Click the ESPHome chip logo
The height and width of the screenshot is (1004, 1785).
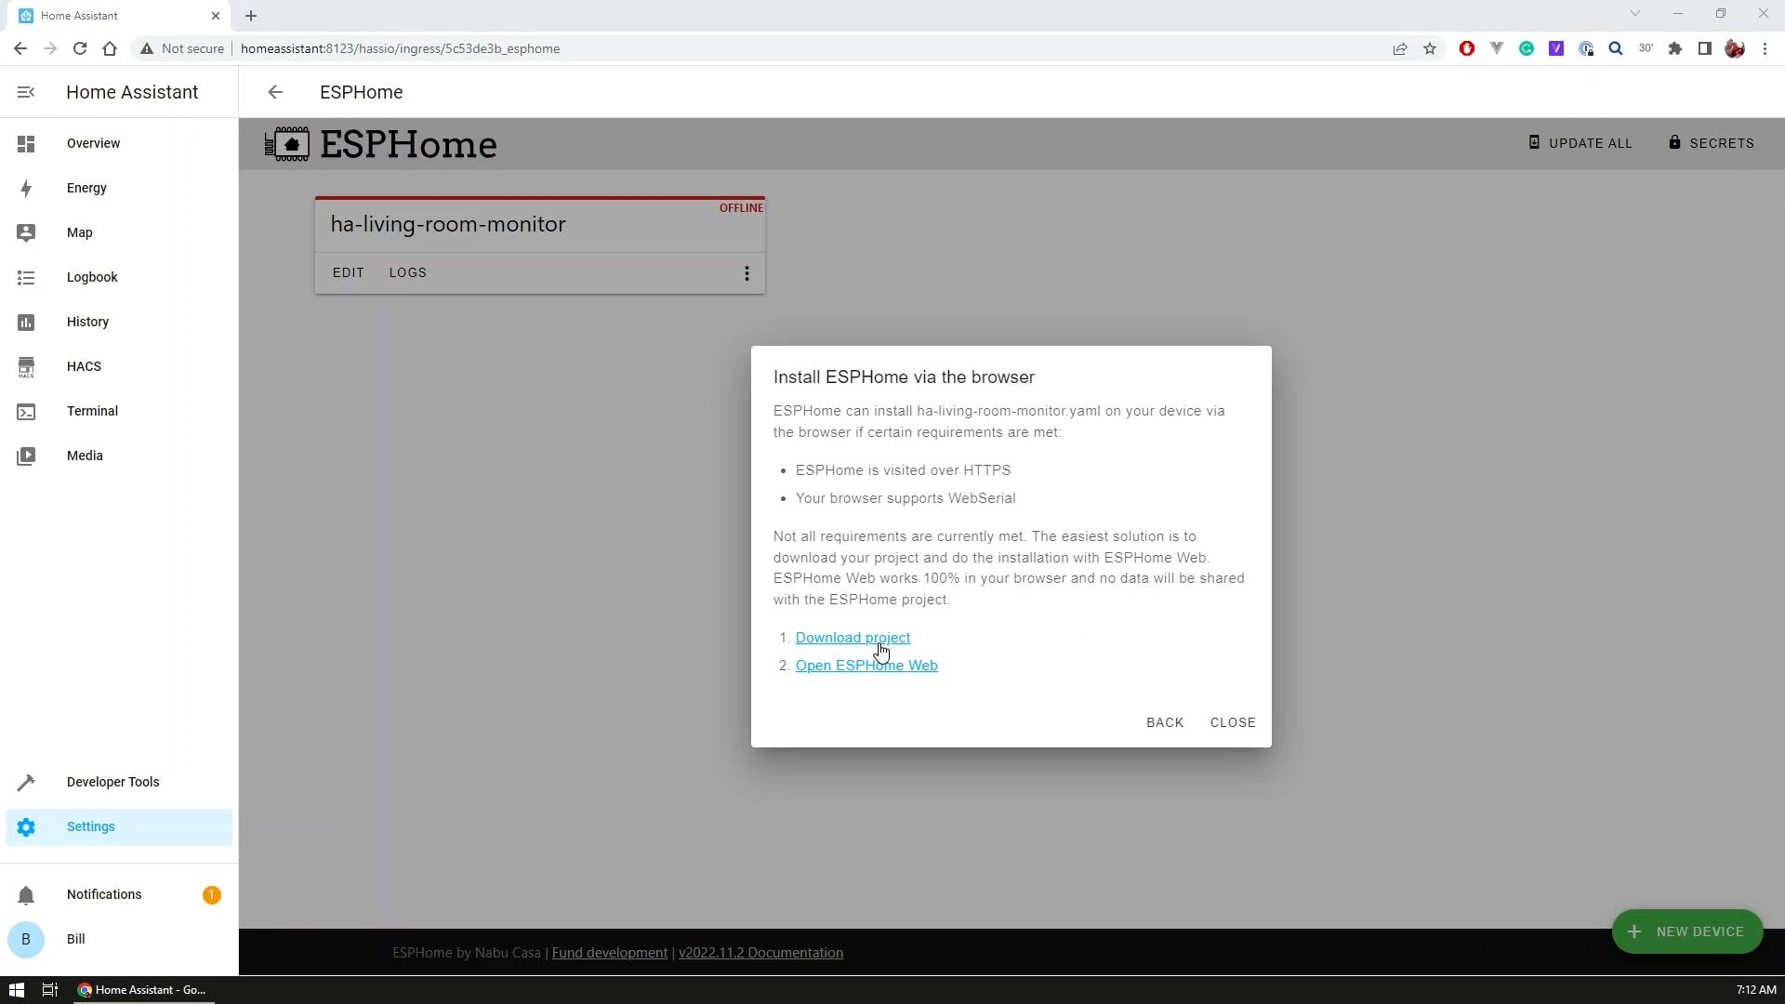pos(287,144)
